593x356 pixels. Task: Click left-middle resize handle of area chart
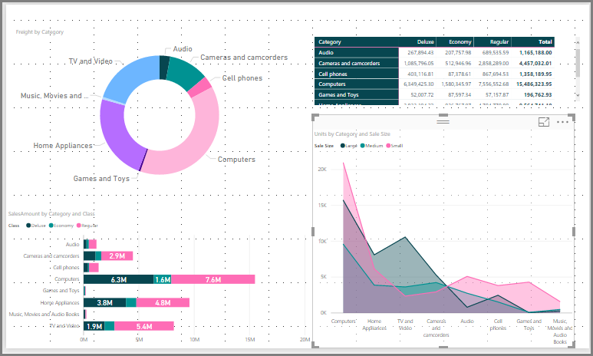click(x=314, y=231)
